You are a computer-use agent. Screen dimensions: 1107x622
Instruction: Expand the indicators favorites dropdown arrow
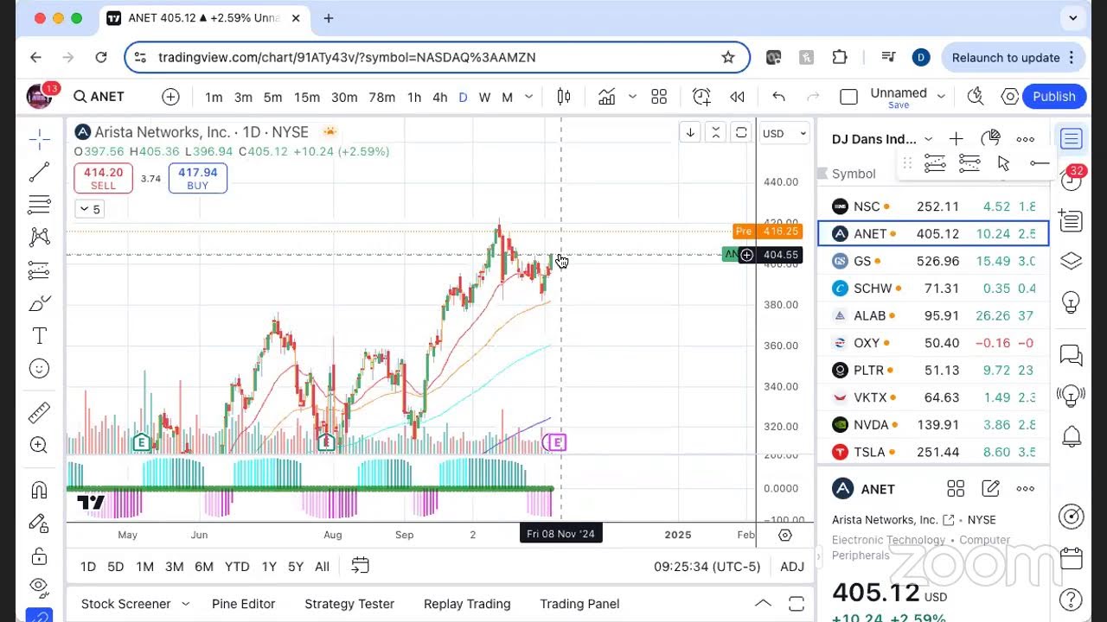(x=632, y=97)
